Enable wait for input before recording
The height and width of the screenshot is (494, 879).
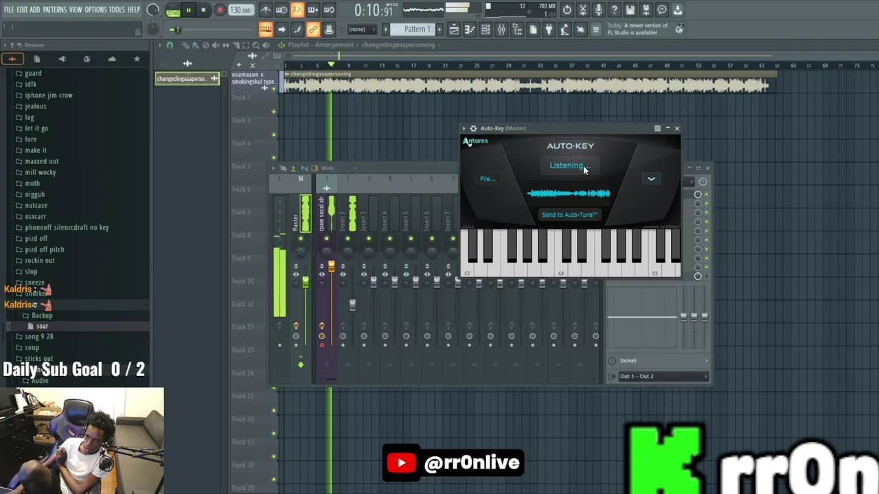click(282, 10)
